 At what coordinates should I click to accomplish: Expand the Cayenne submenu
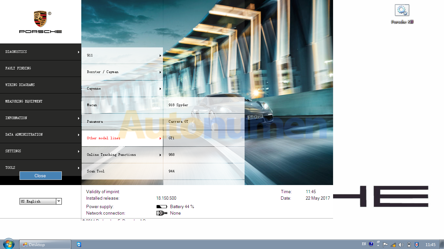122,89
